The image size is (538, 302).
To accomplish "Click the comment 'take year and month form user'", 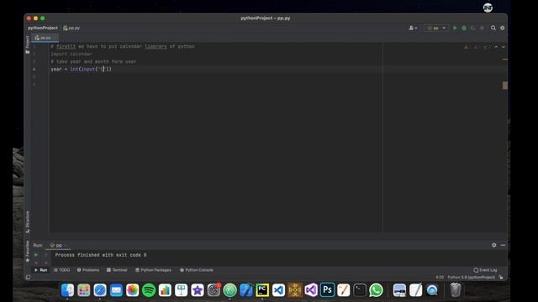I will pyautogui.click(x=93, y=61).
